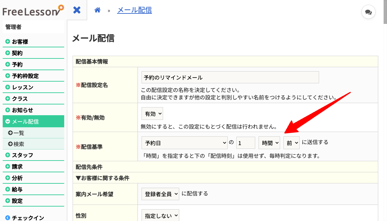Open the 契約 menu
Viewport: 387px width, 221px height.
point(33,53)
